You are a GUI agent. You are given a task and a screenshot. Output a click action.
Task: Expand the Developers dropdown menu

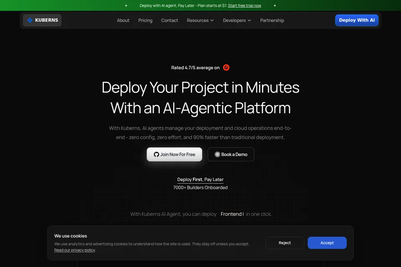point(237,20)
